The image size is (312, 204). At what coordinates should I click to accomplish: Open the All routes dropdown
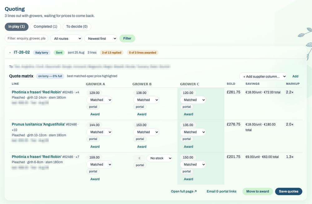click(66, 39)
